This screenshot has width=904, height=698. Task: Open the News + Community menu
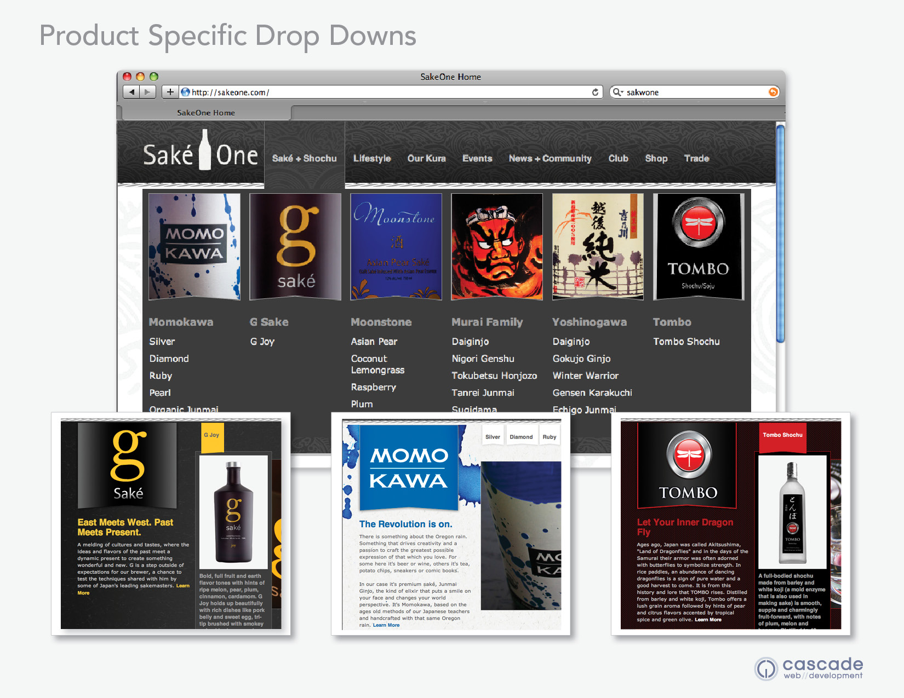pyautogui.click(x=550, y=158)
